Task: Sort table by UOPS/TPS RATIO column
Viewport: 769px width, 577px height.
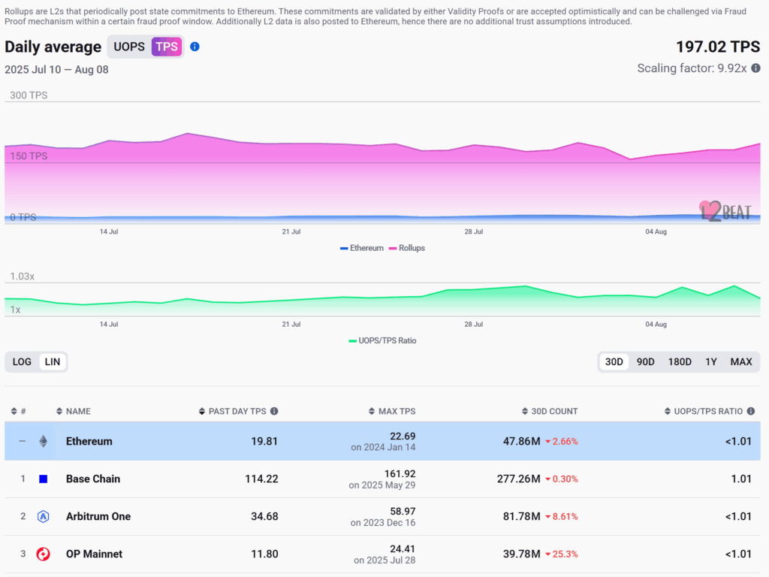Action: [x=704, y=411]
